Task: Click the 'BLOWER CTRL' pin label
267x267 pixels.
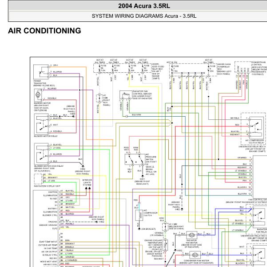Action: [50, 215]
